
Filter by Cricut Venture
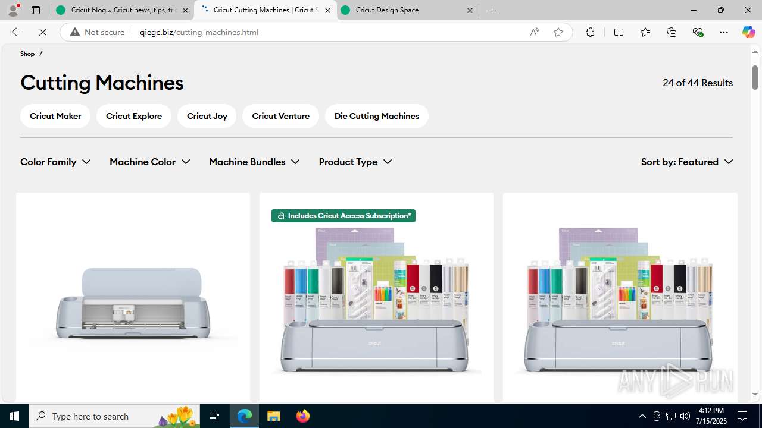pyautogui.click(x=280, y=116)
